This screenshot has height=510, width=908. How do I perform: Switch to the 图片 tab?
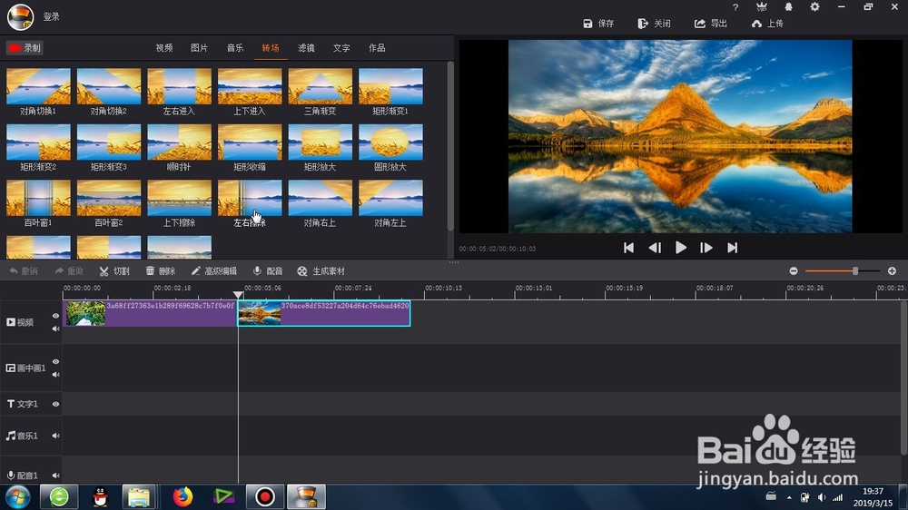pos(199,48)
